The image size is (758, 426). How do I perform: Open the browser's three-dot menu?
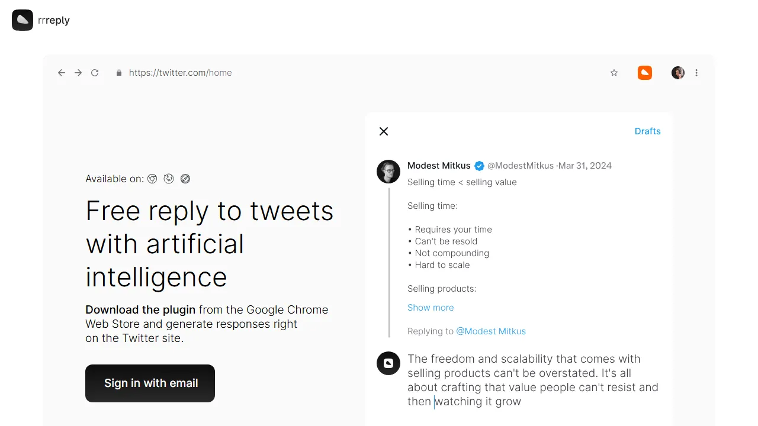[x=696, y=72]
